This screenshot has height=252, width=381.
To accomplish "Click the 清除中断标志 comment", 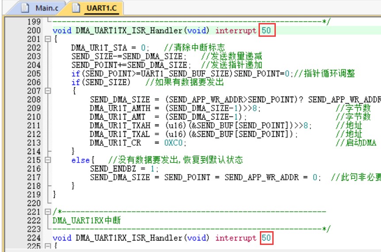I will (194, 48).
